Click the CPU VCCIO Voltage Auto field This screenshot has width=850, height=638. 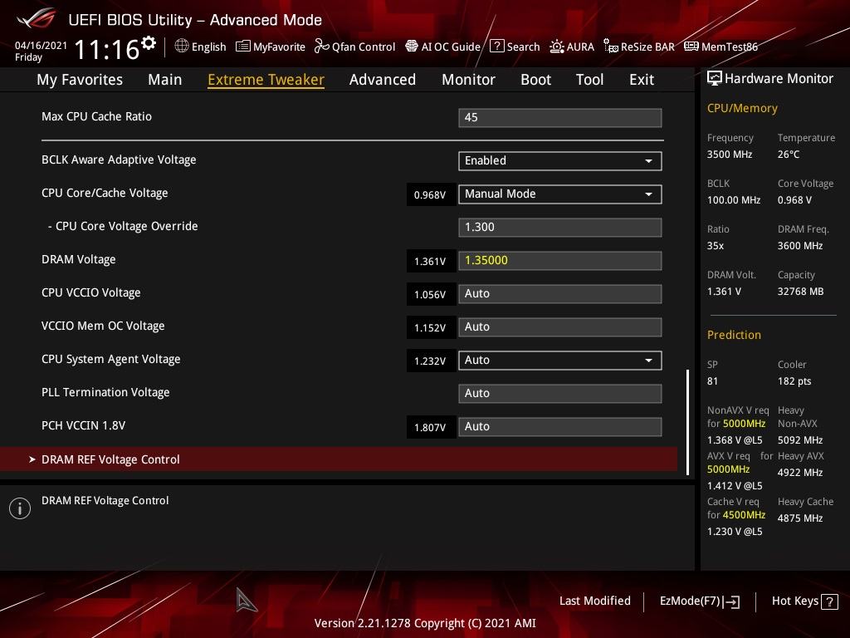point(560,293)
